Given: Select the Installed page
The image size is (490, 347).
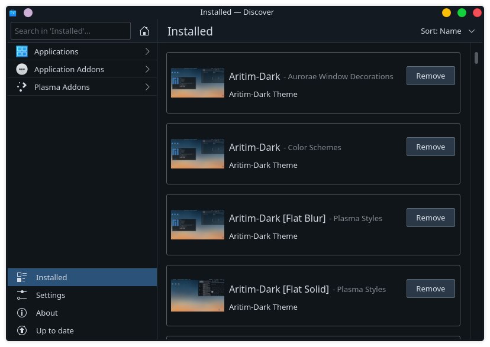Looking at the screenshot, I should point(82,277).
